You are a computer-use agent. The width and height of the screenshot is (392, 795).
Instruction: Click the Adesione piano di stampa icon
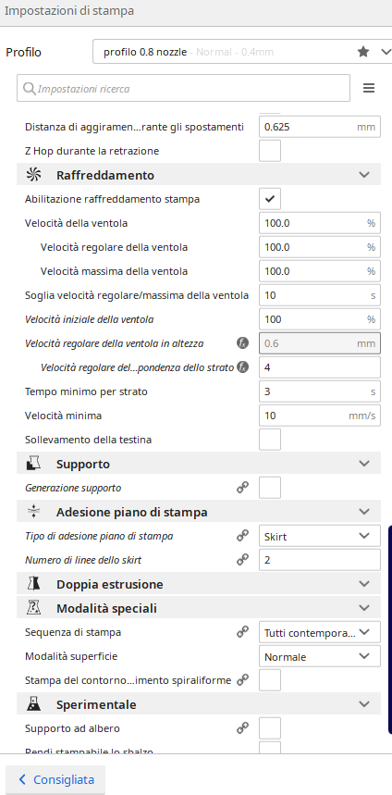[33, 512]
